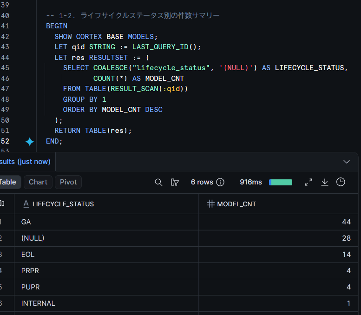Click the COUNT(*) AS MODEL_CNT expression

[x=138, y=79]
